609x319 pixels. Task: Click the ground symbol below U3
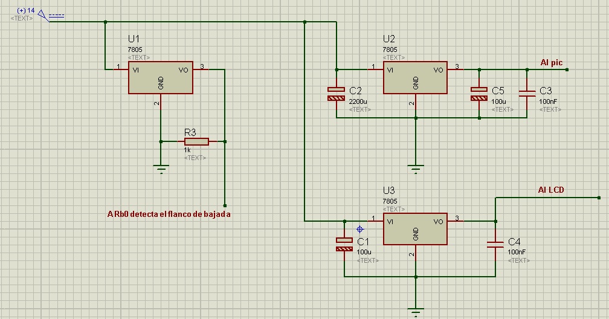[416, 312]
